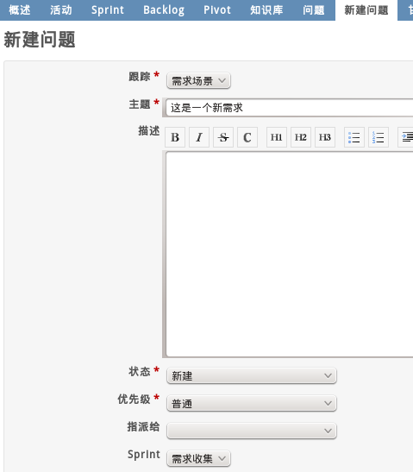413x472 pixels.
Task: Go to the 知识库 tab
Action: point(266,10)
